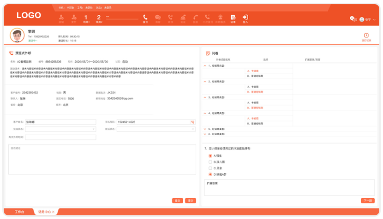This screenshot has height=219, width=383.
Task: Click the 客户姓名 input field
Action: [x=60, y=122]
